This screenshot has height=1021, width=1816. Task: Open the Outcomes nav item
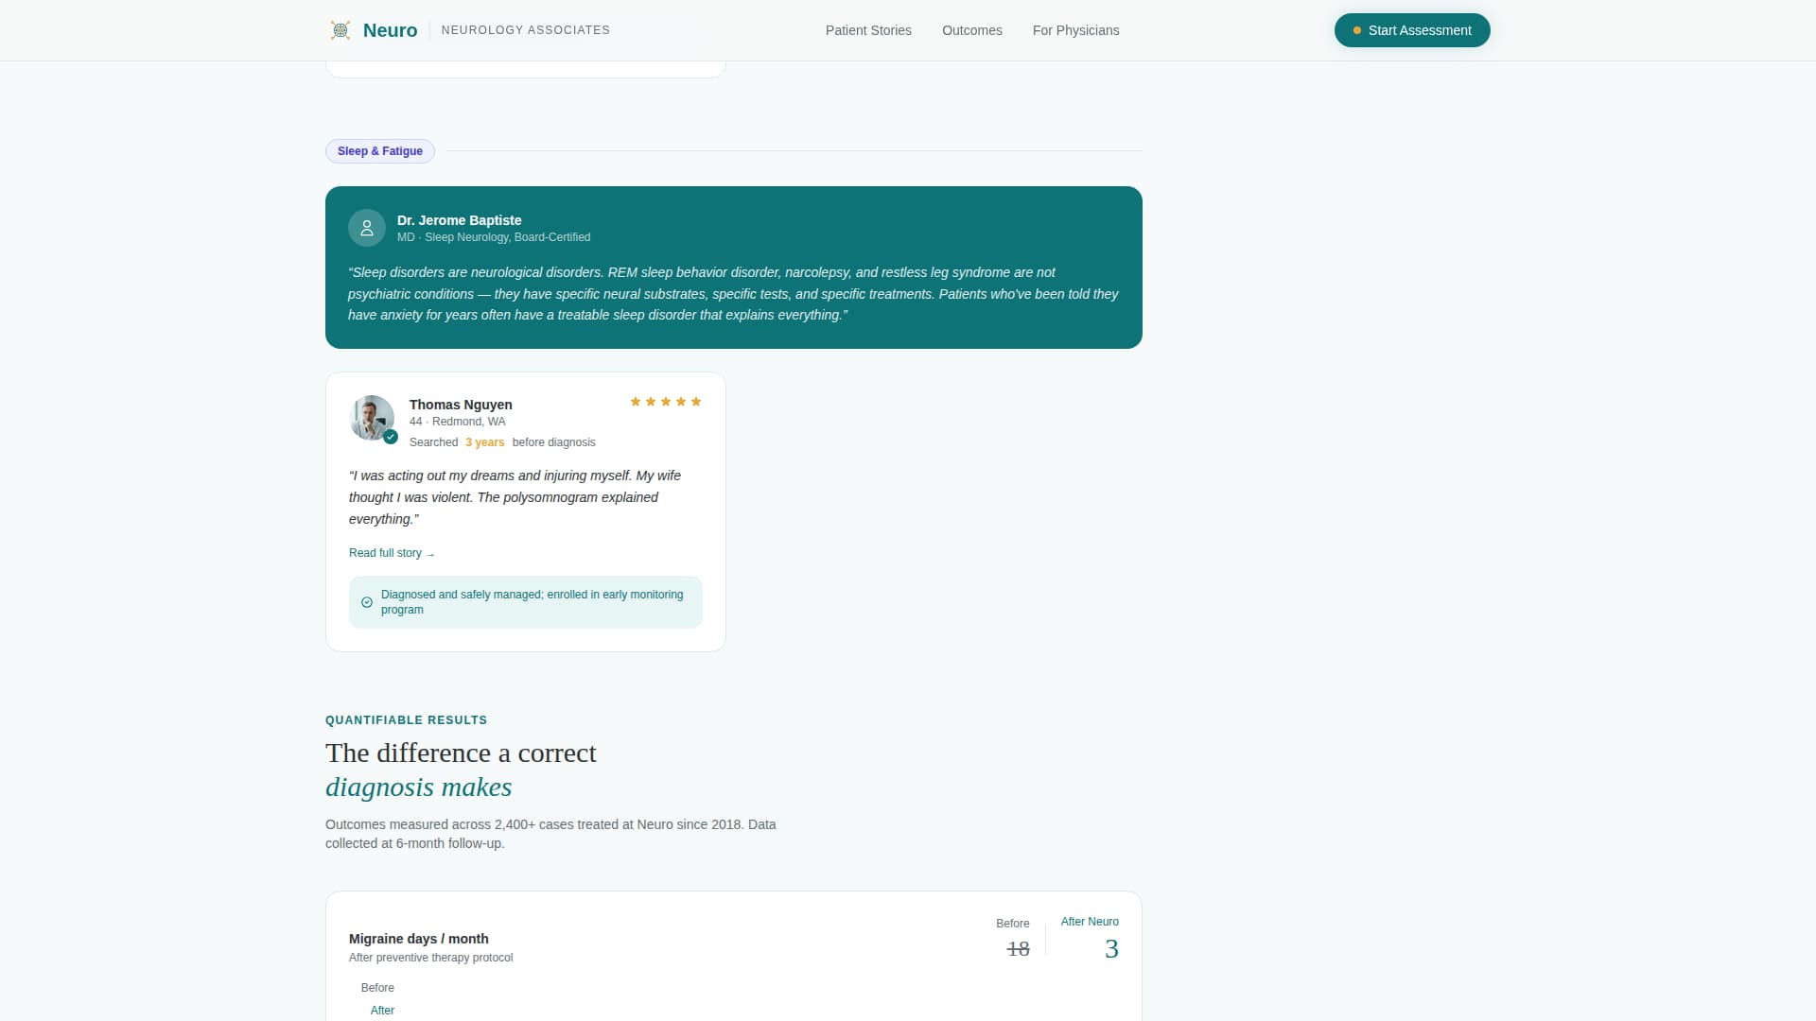971,30
